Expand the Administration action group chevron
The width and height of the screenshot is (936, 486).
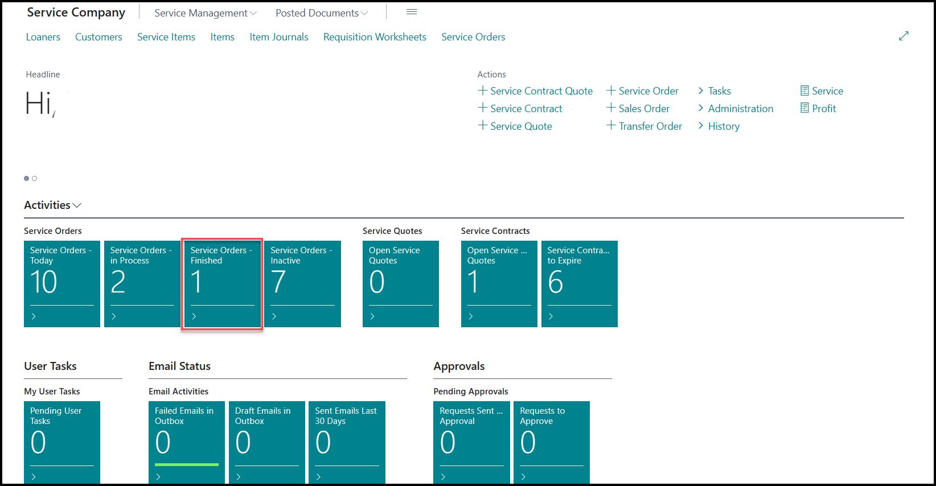pyautogui.click(x=701, y=108)
